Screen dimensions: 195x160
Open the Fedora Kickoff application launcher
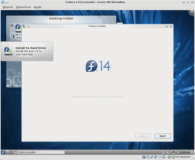pyautogui.click(x=3, y=152)
